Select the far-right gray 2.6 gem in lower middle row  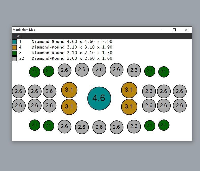pos(180,105)
